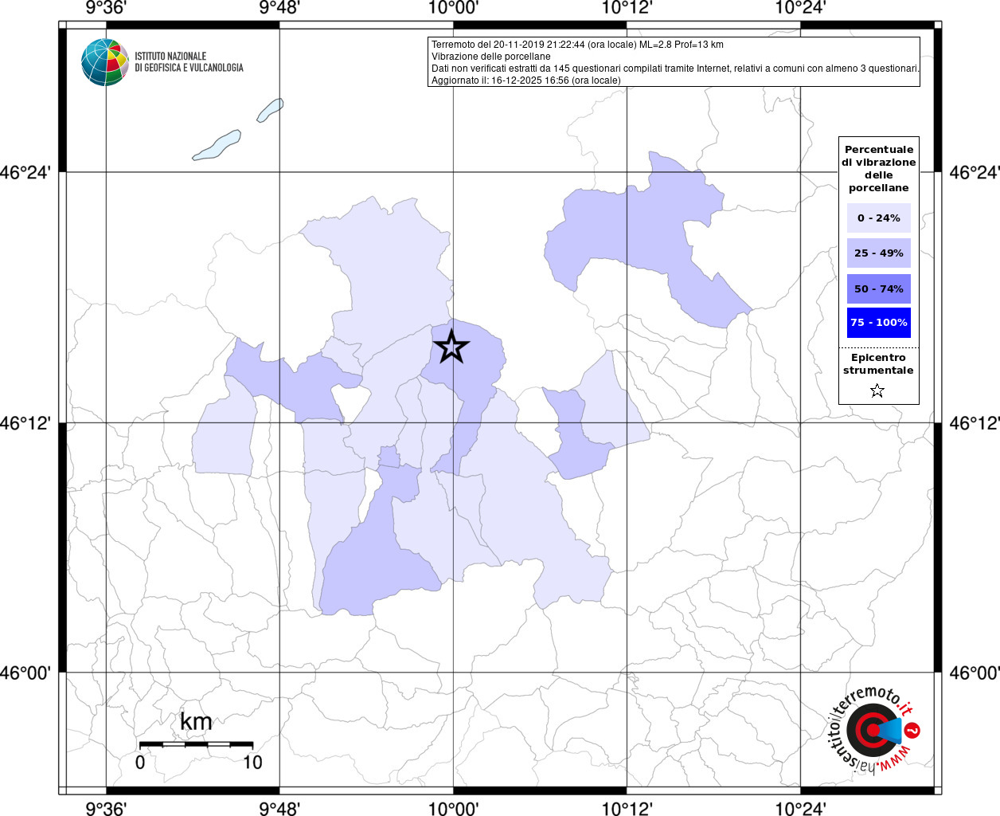Screen dimensions: 1000x816
Task: Select the 0 - 24% legend swatch
Action: point(879,218)
